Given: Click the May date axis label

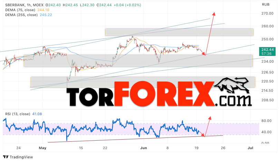Looking at the screenshot, I should point(42,148).
